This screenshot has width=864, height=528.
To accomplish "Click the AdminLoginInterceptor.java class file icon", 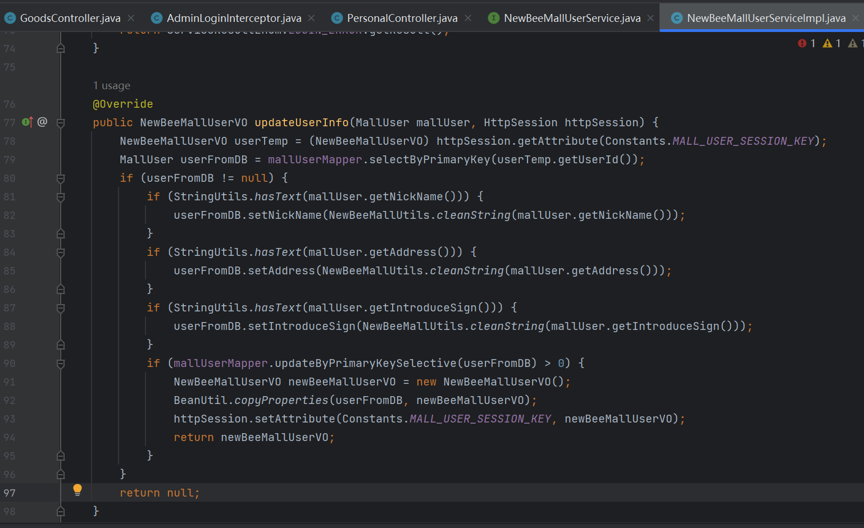I will coord(157,18).
